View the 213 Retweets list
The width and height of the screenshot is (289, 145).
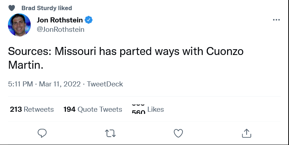[32, 109]
